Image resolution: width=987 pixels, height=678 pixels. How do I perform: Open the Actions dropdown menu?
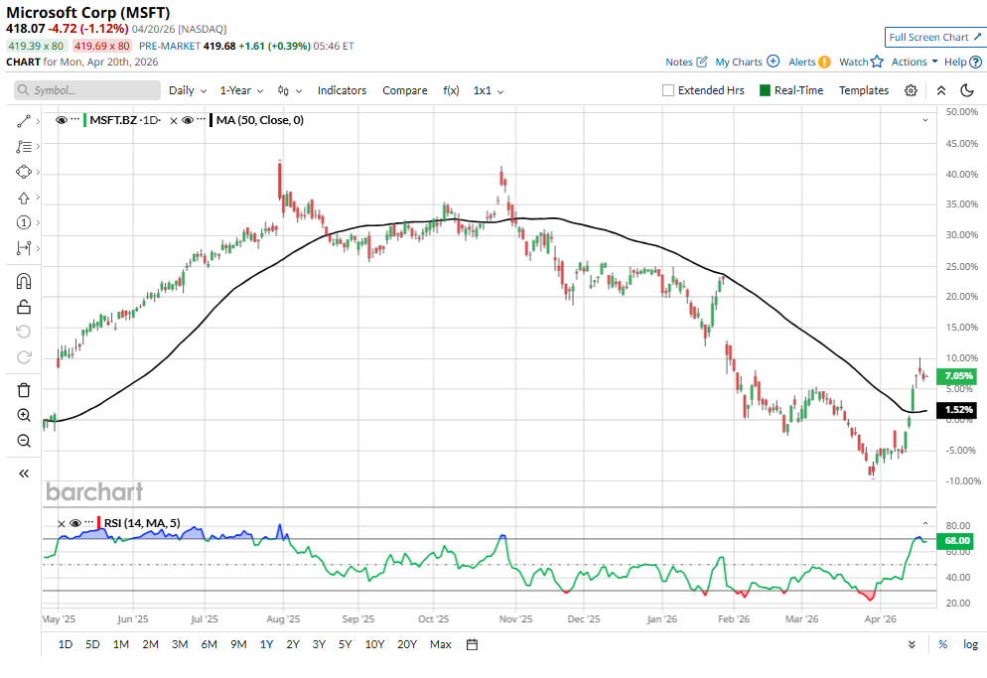pos(914,62)
